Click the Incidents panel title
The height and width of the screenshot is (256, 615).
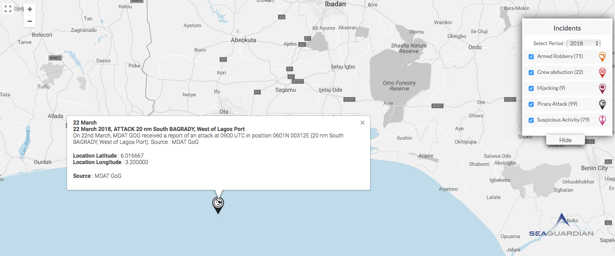click(567, 28)
